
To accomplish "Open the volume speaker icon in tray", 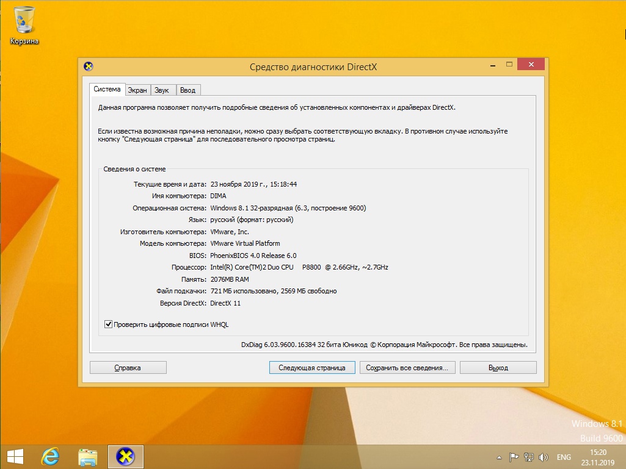I will coord(544,457).
